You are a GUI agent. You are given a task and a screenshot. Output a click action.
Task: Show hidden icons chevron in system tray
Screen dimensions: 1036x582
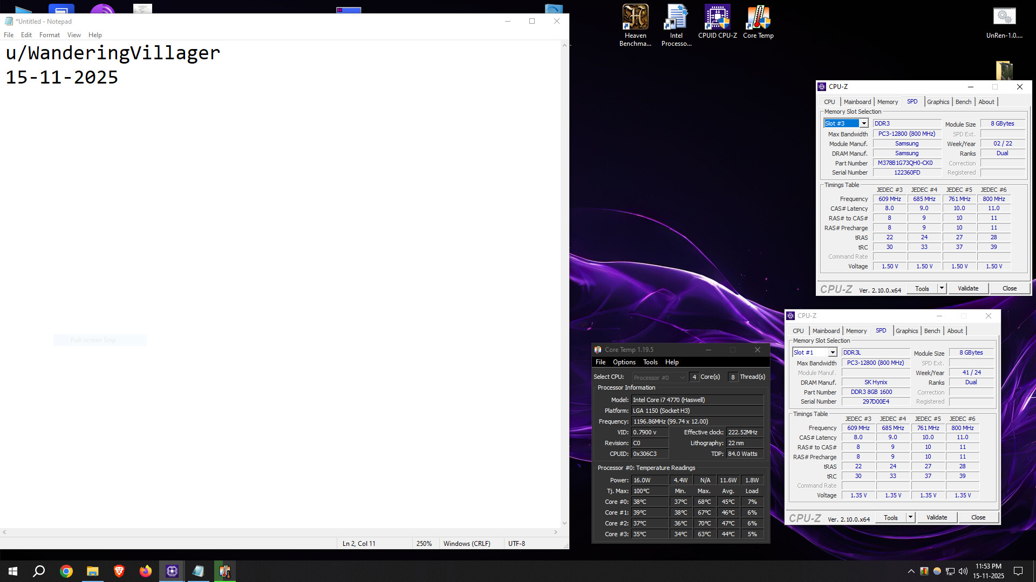point(911,571)
